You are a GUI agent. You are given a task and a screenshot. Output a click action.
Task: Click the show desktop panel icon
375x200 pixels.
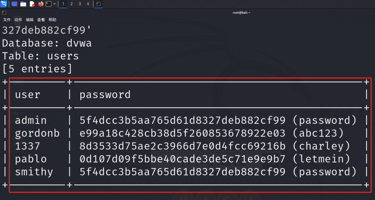click(15, 4)
